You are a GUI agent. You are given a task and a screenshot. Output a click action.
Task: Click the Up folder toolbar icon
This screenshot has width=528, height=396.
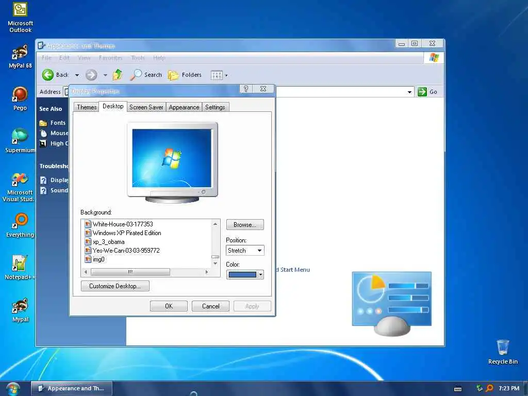[x=118, y=75]
